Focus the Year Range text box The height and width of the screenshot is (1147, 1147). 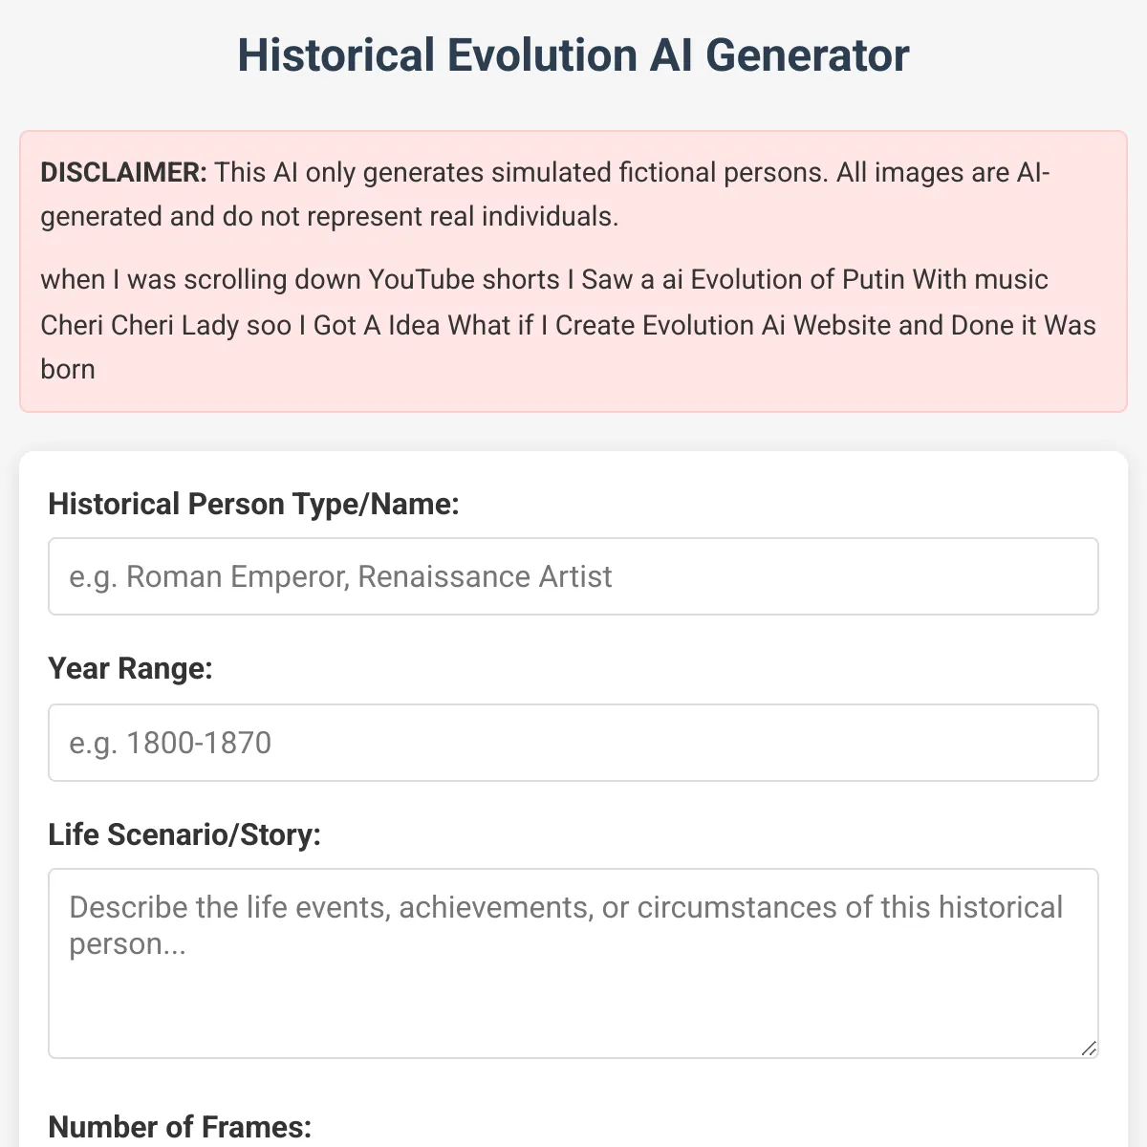[x=573, y=743]
